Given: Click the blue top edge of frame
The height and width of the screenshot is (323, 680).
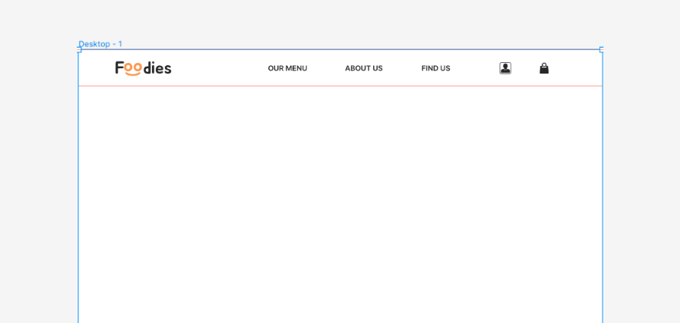Looking at the screenshot, I should 340,50.
